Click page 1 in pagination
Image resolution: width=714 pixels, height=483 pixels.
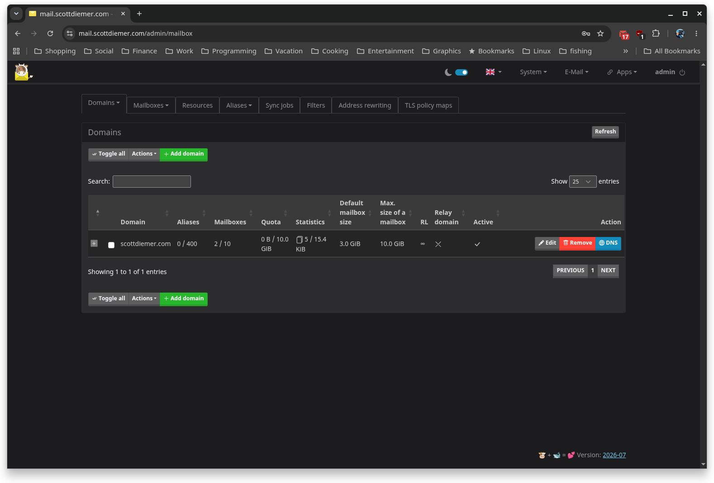592,271
